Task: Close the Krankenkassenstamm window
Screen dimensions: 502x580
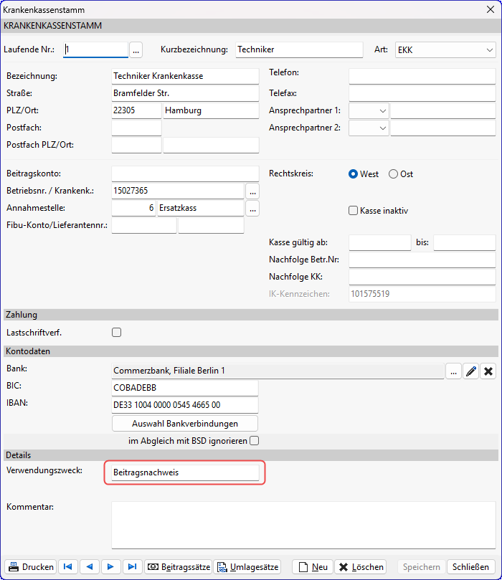Action: 490,9
